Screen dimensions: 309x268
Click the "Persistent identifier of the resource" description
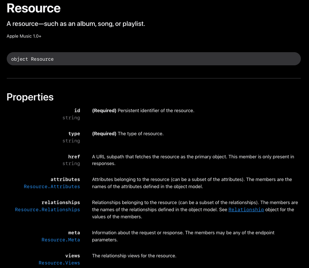coord(156,110)
